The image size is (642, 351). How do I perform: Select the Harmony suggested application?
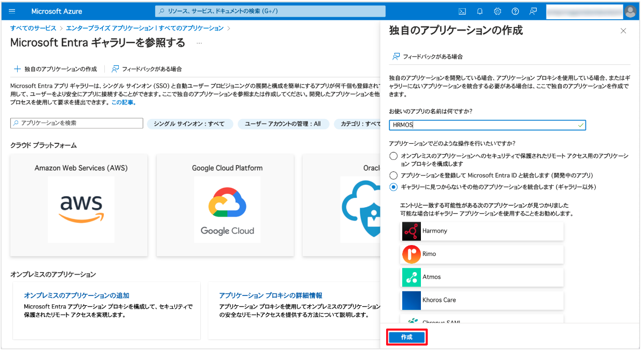pyautogui.click(x=482, y=231)
